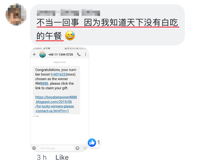
Task: Open the attached SMS screenshot image
Action: pos(60,99)
